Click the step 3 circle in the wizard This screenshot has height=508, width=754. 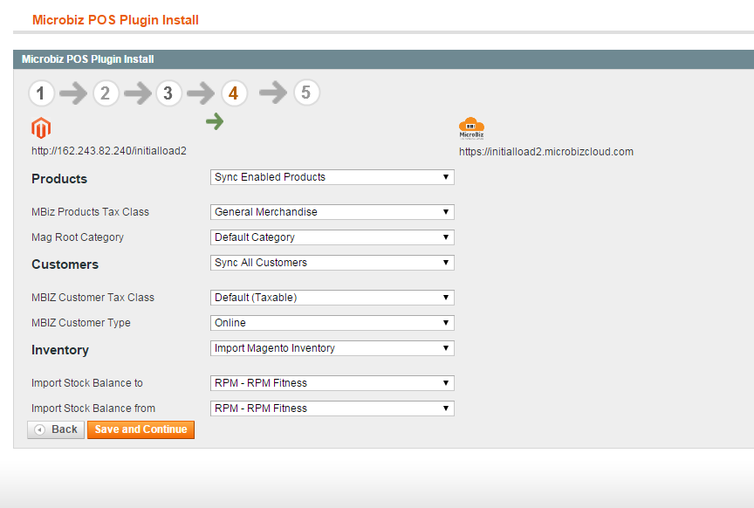[168, 93]
